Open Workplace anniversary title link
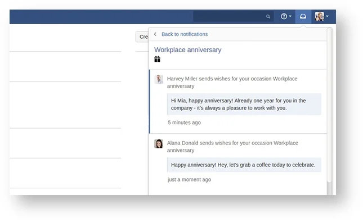This screenshot has height=222, width=363. [x=188, y=49]
